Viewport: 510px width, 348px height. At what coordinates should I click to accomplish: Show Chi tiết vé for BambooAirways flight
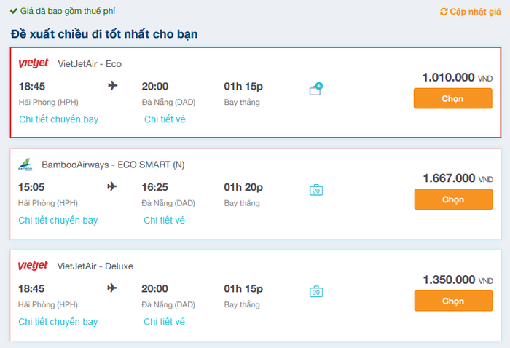click(x=164, y=220)
